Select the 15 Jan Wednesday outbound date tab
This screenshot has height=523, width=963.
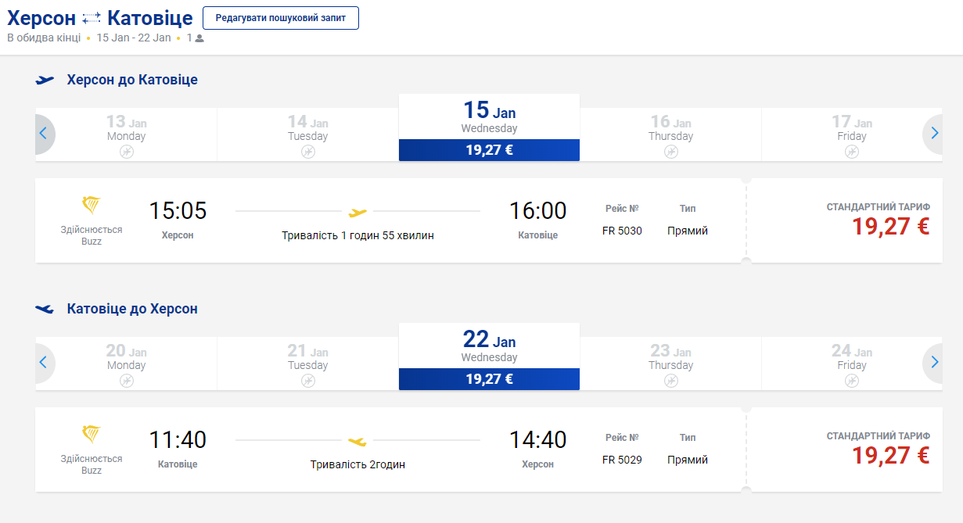489,127
